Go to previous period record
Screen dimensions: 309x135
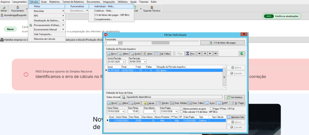click(x=205, y=53)
